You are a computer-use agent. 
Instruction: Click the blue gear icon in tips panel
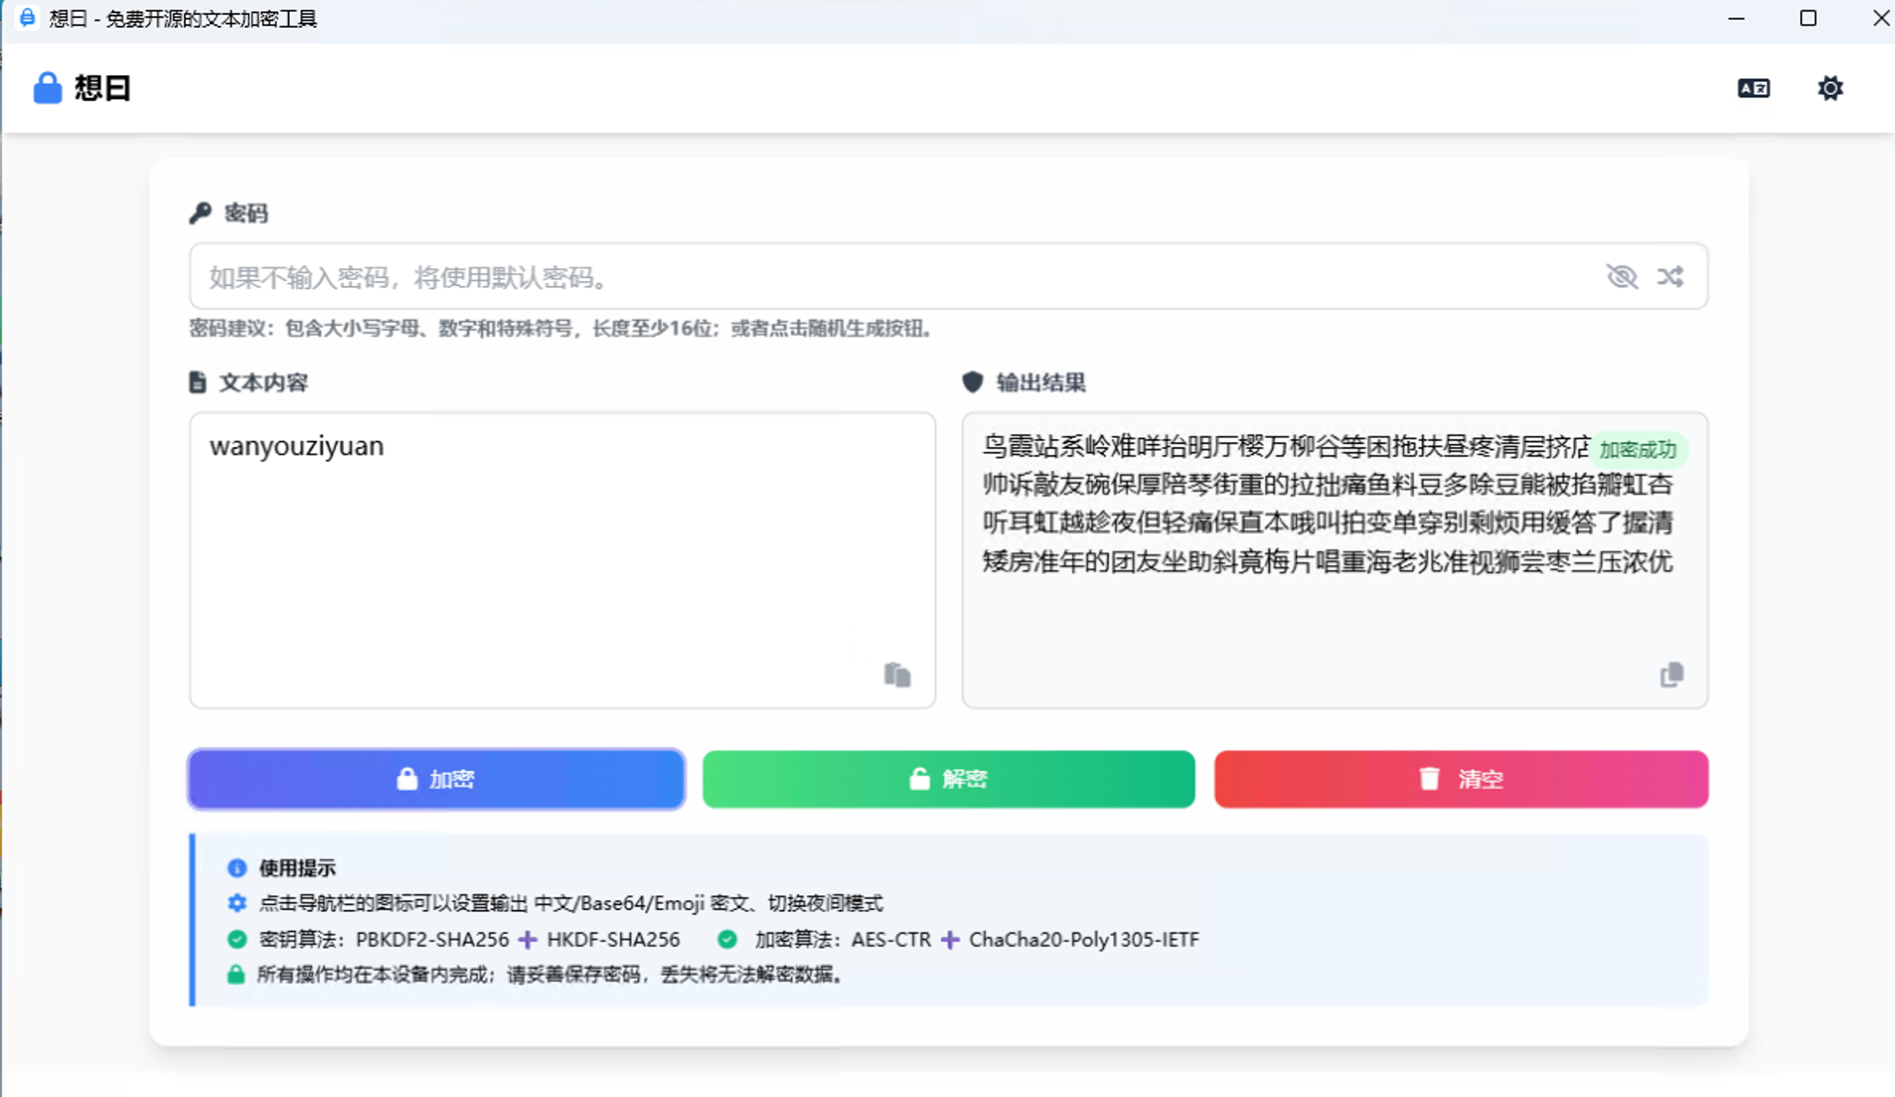236,903
